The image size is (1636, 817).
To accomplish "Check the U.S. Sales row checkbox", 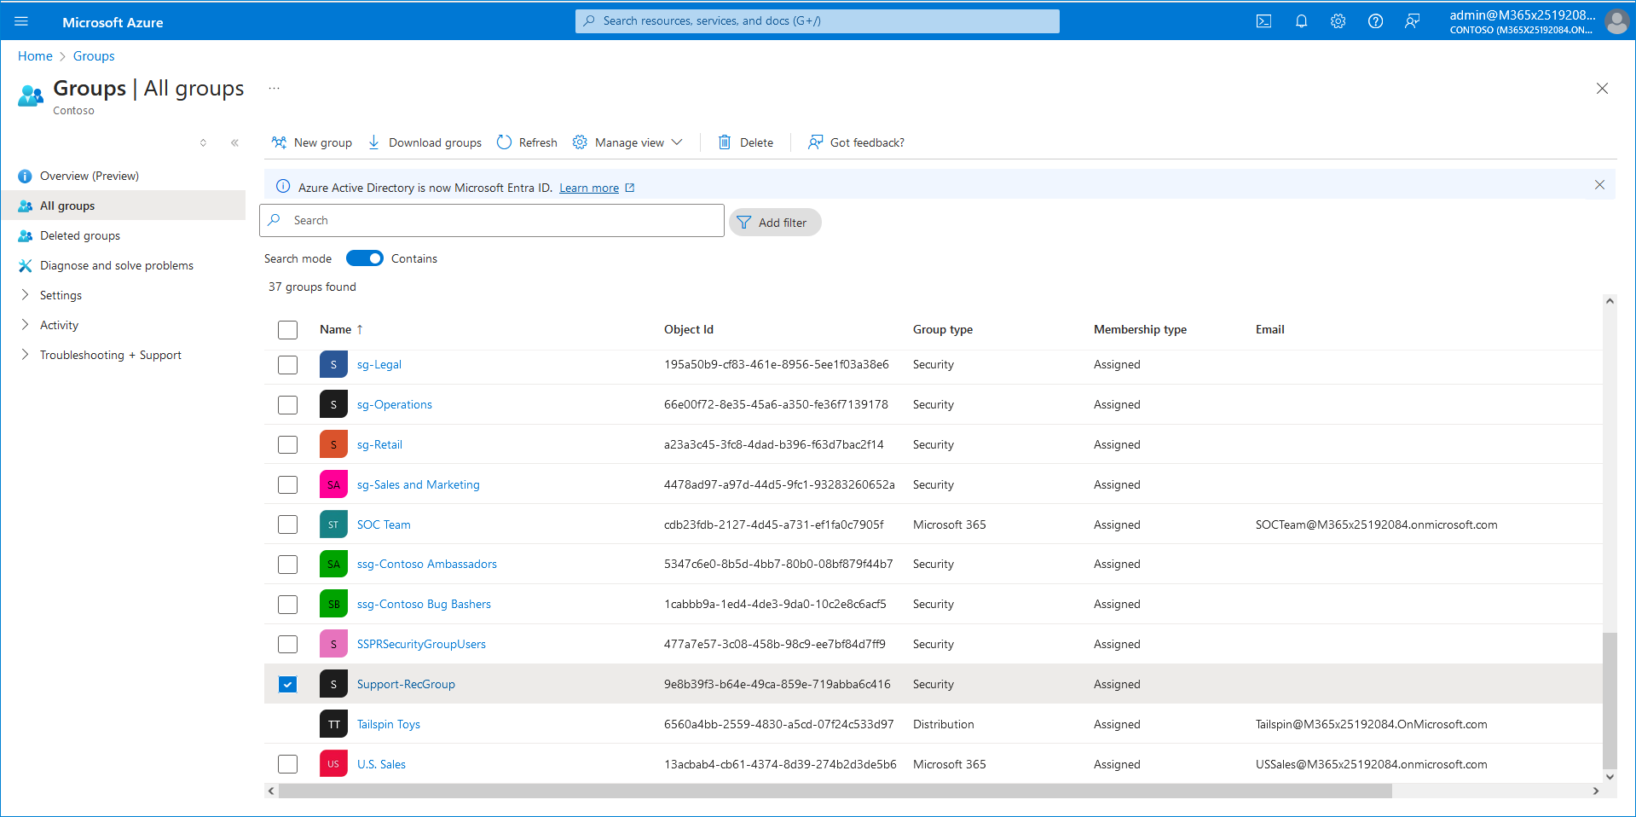I will click(288, 764).
